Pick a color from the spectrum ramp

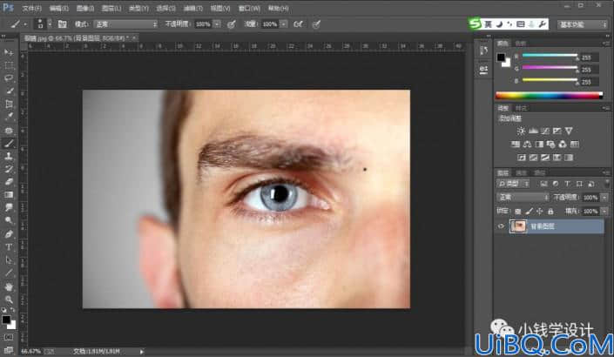point(549,95)
